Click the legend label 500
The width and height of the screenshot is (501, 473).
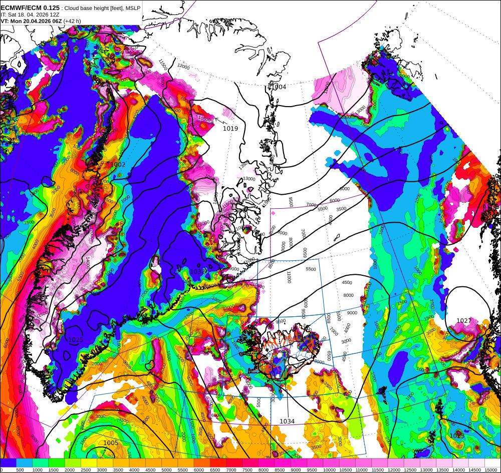pos(20,470)
